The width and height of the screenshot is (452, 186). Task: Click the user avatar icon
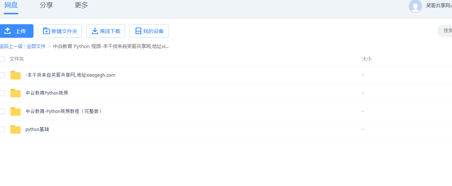point(415,6)
